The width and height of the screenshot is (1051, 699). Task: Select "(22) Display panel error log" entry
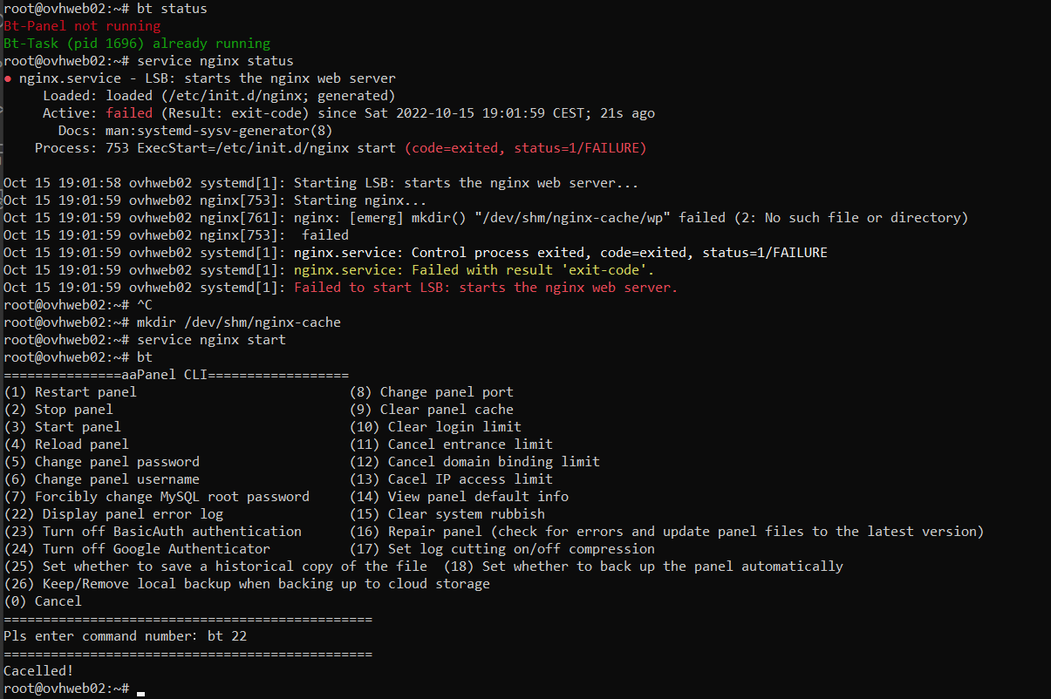click(x=113, y=514)
